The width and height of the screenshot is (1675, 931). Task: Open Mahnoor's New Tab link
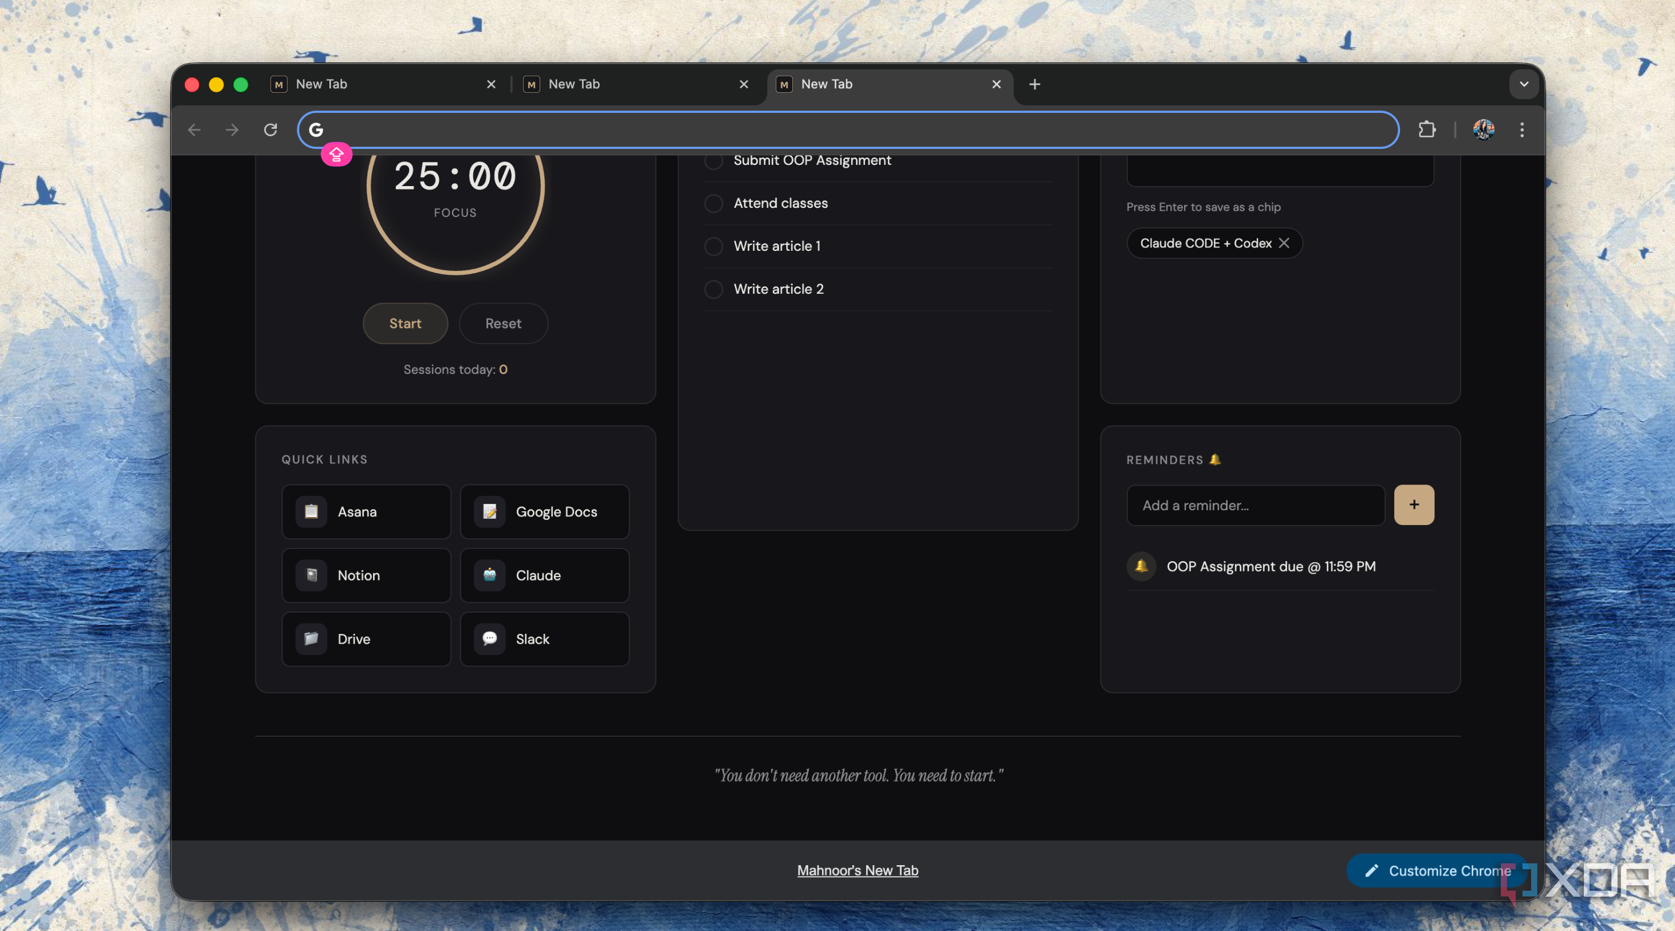pyautogui.click(x=858, y=870)
